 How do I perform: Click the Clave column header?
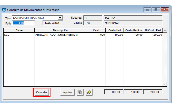click(x=19, y=30)
